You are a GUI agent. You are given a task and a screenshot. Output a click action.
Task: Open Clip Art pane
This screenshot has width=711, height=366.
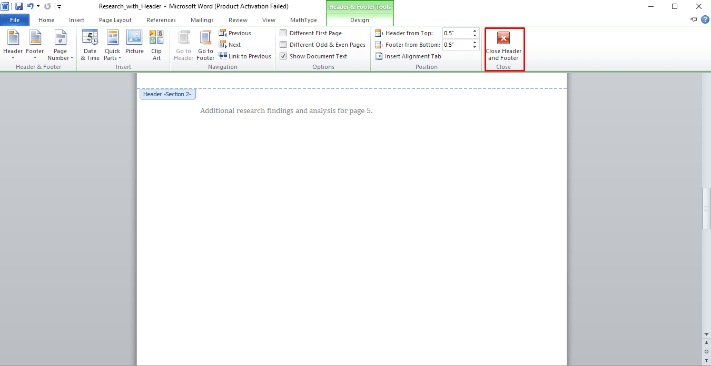pos(156,45)
